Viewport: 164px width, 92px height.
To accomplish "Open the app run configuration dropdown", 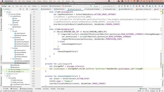I will [97, 6].
